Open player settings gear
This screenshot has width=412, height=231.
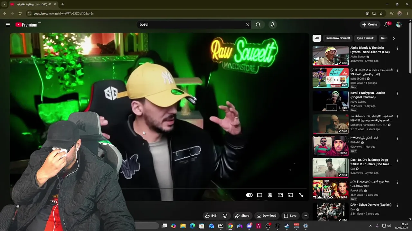270,195
